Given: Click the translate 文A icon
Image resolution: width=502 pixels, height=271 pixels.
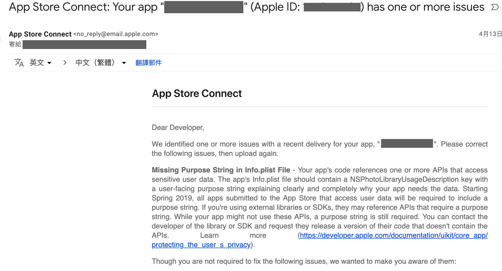Looking at the screenshot, I should click(x=19, y=62).
